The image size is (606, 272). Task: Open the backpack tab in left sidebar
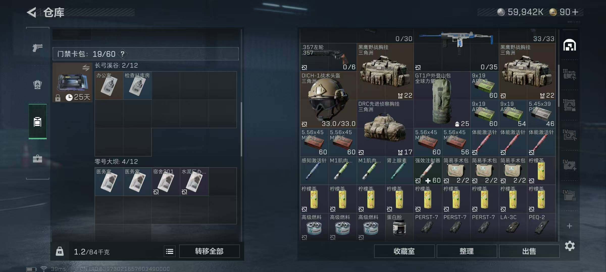click(x=37, y=85)
